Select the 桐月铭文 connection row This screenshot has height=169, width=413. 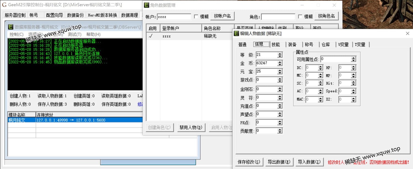pos(75,120)
